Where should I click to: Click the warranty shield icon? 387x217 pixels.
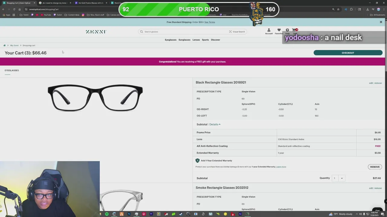[x=197, y=161]
